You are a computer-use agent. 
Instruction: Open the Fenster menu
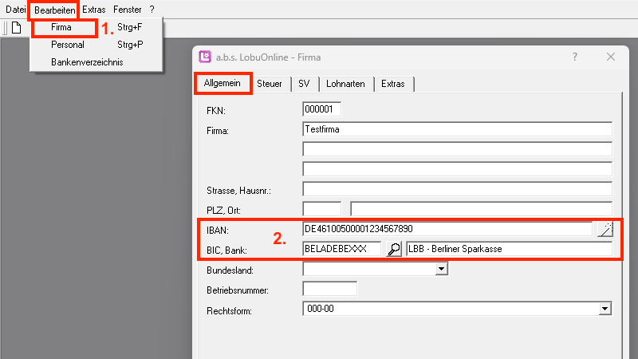pos(128,9)
